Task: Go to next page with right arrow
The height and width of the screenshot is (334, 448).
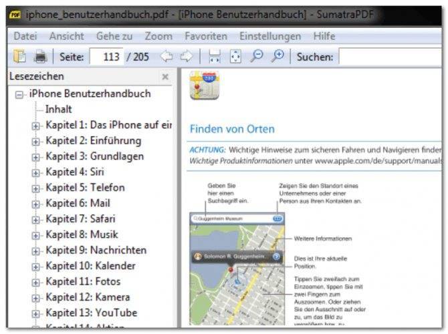Action: click(187, 56)
